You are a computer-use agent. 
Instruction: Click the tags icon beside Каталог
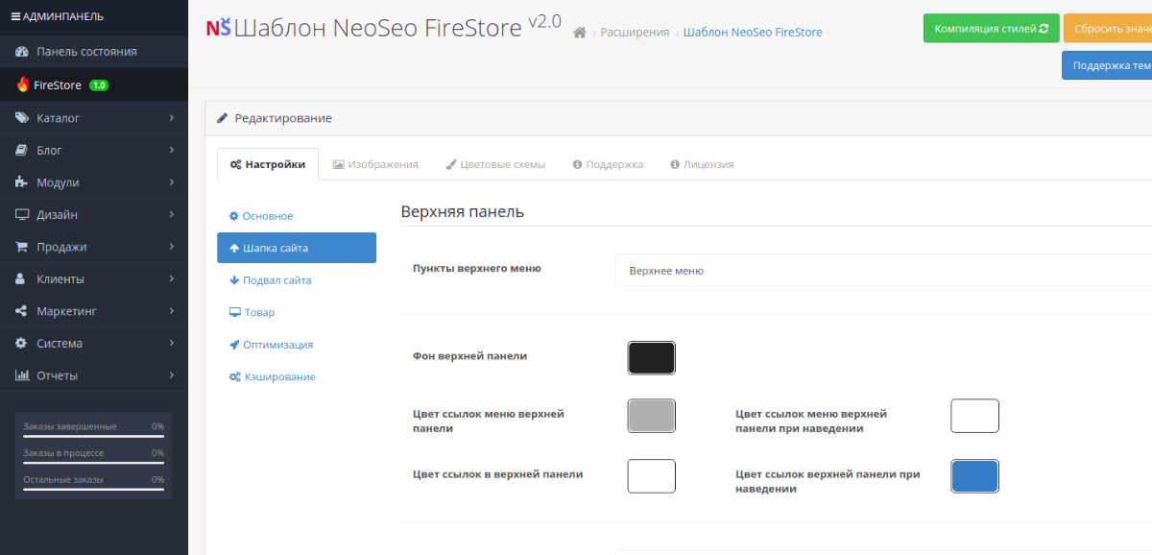22,118
